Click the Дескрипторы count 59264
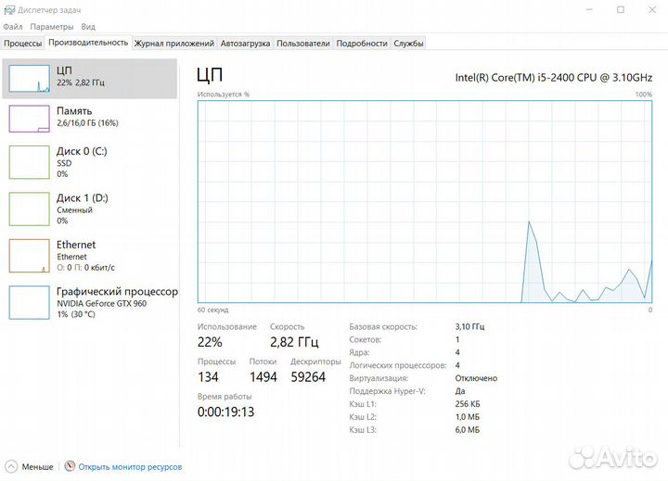The height and width of the screenshot is (481, 668). click(x=308, y=376)
